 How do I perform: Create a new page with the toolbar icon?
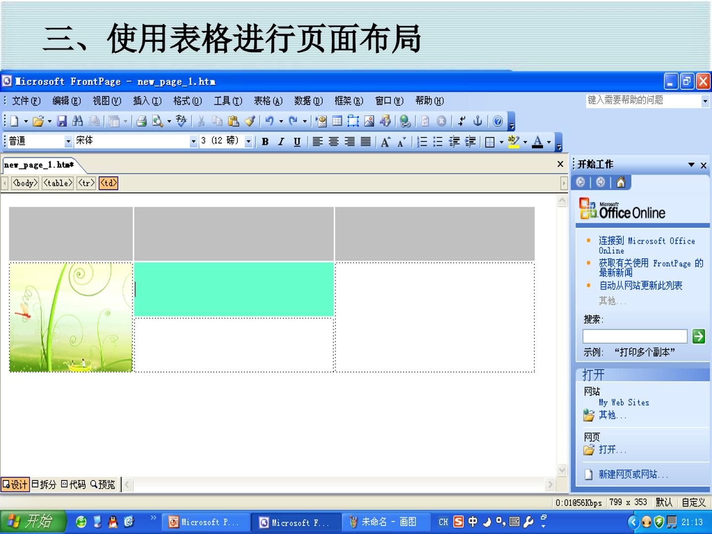pos(14,121)
